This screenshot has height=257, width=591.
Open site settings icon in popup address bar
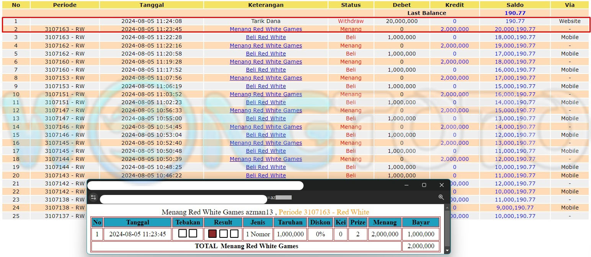click(93, 198)
